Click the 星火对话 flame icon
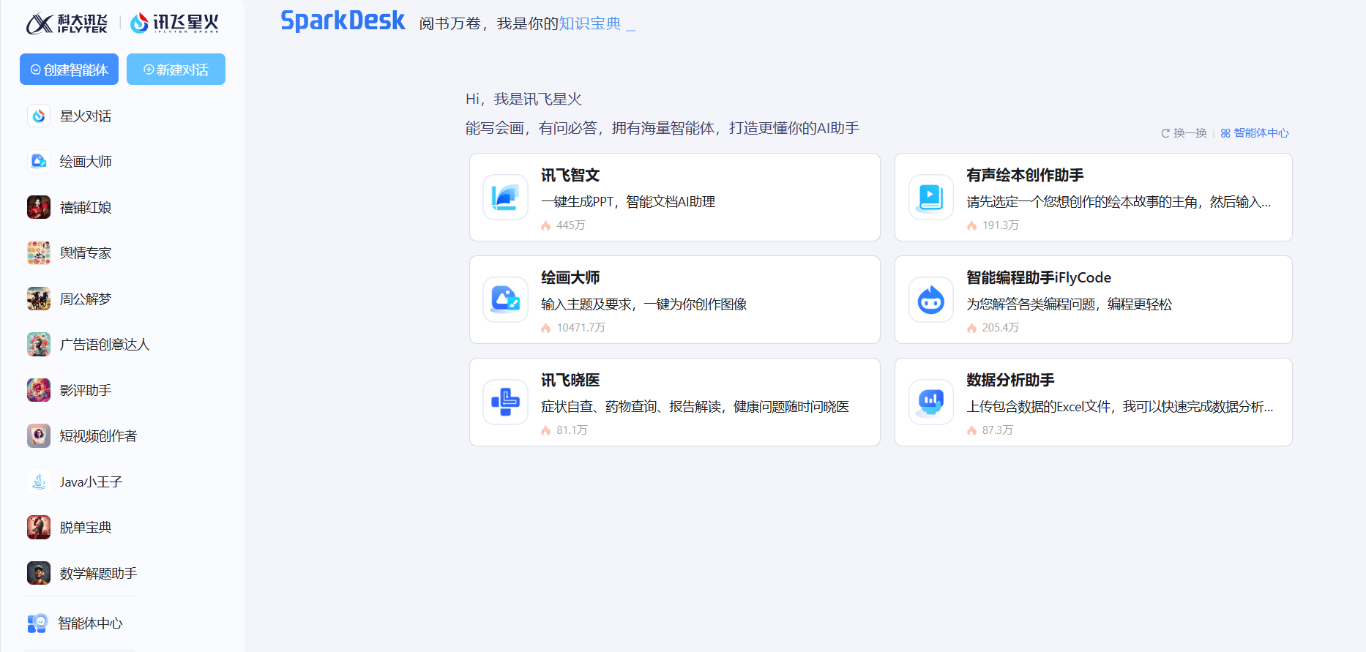Screen dimensions: 1366x652 pos(39,116)
